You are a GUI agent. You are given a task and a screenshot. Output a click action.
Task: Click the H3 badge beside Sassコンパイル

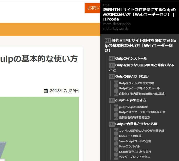116,146
